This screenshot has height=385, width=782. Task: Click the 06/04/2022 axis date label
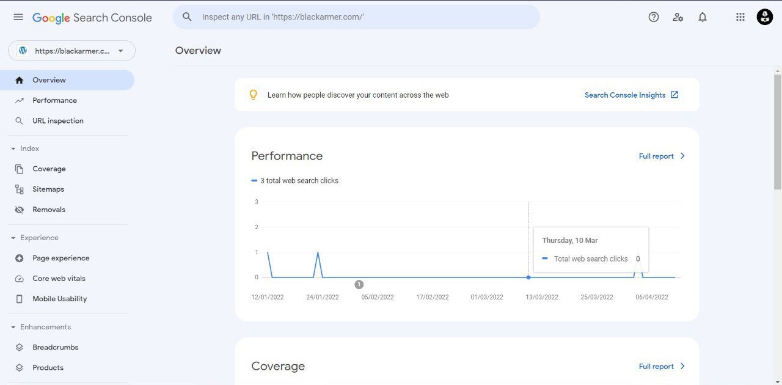pyautogui.click(x=652, y=298)
